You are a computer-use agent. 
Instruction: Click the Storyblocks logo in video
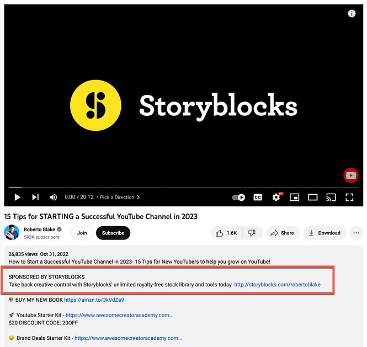coord(184,105)
